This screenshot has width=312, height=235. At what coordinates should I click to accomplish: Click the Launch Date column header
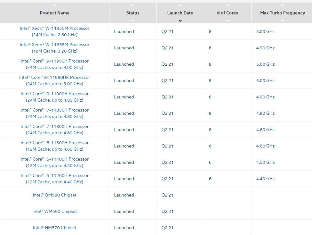pos(180,13)
